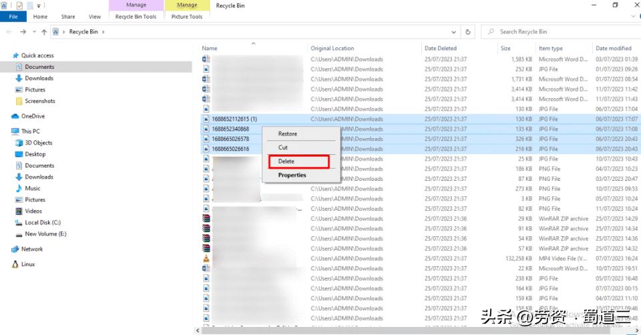This screenshot has height=335, width=641.
Task: Refresh the Recycle Bin view
Action: 468,32
